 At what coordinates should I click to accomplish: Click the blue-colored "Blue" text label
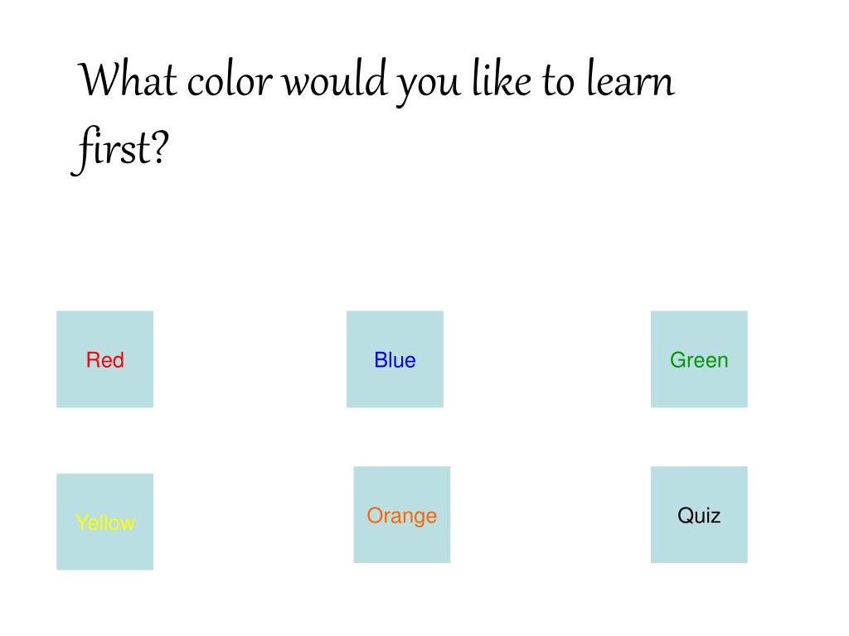(395, 360)
